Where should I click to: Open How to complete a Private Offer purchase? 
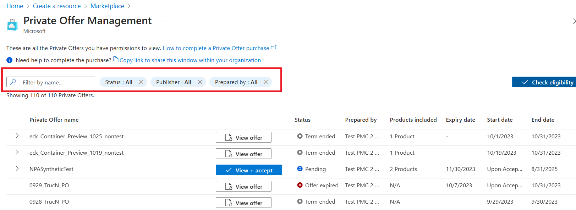[x=216, y=48]
